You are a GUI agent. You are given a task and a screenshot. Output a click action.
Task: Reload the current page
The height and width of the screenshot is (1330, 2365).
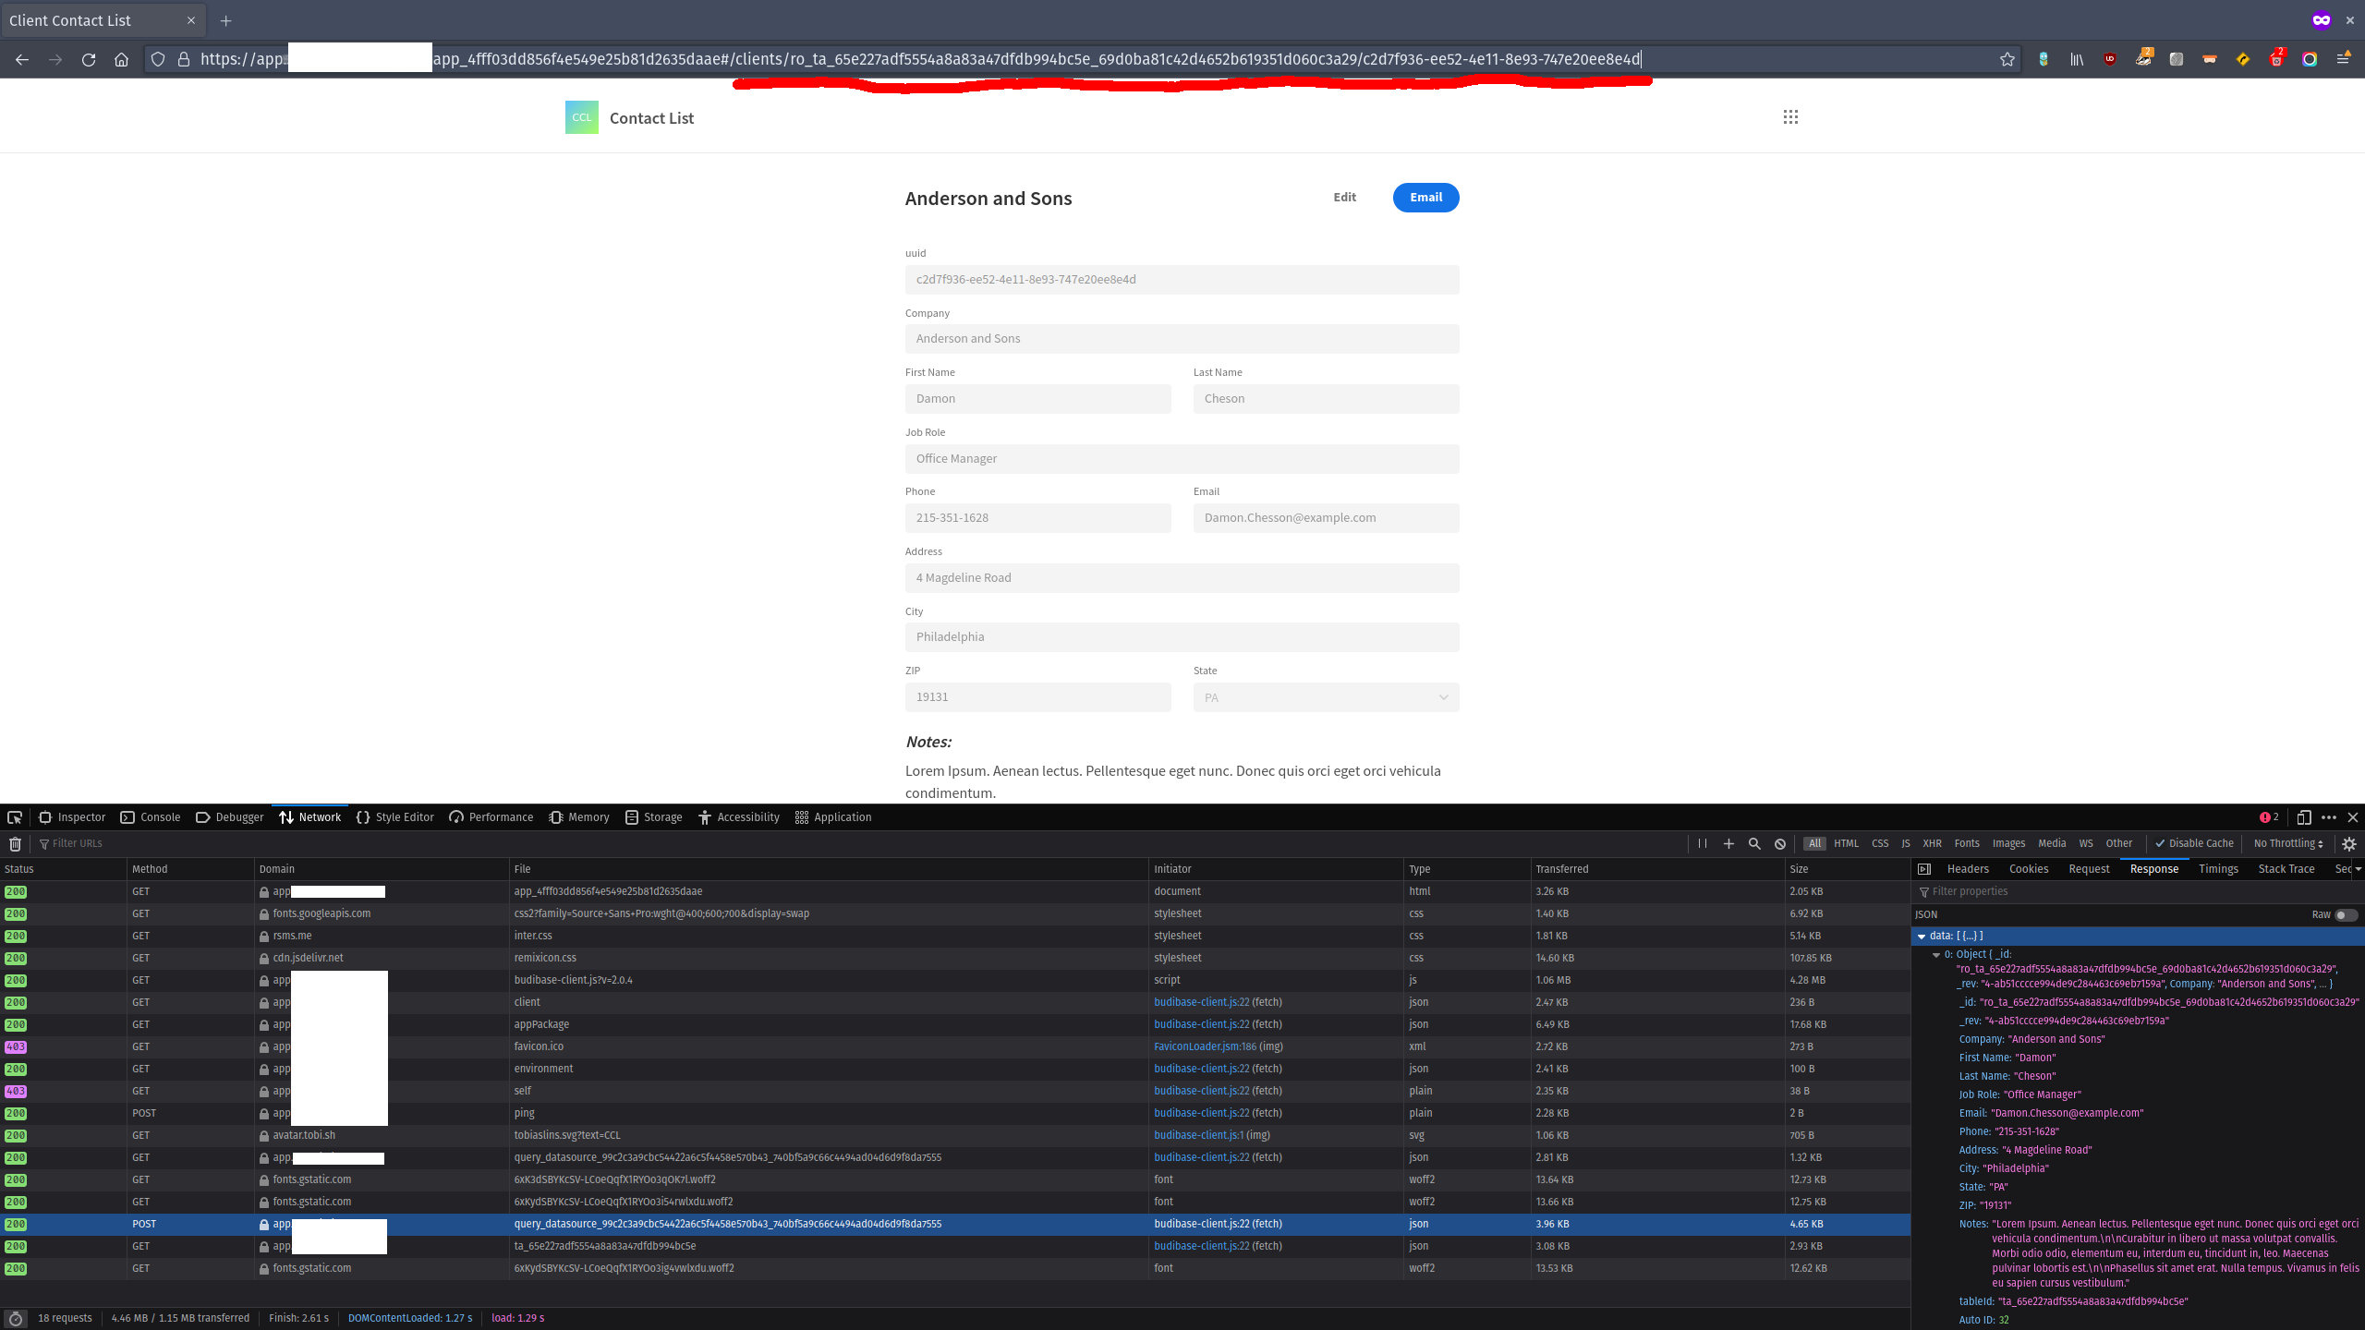click(x=89, y=59)
